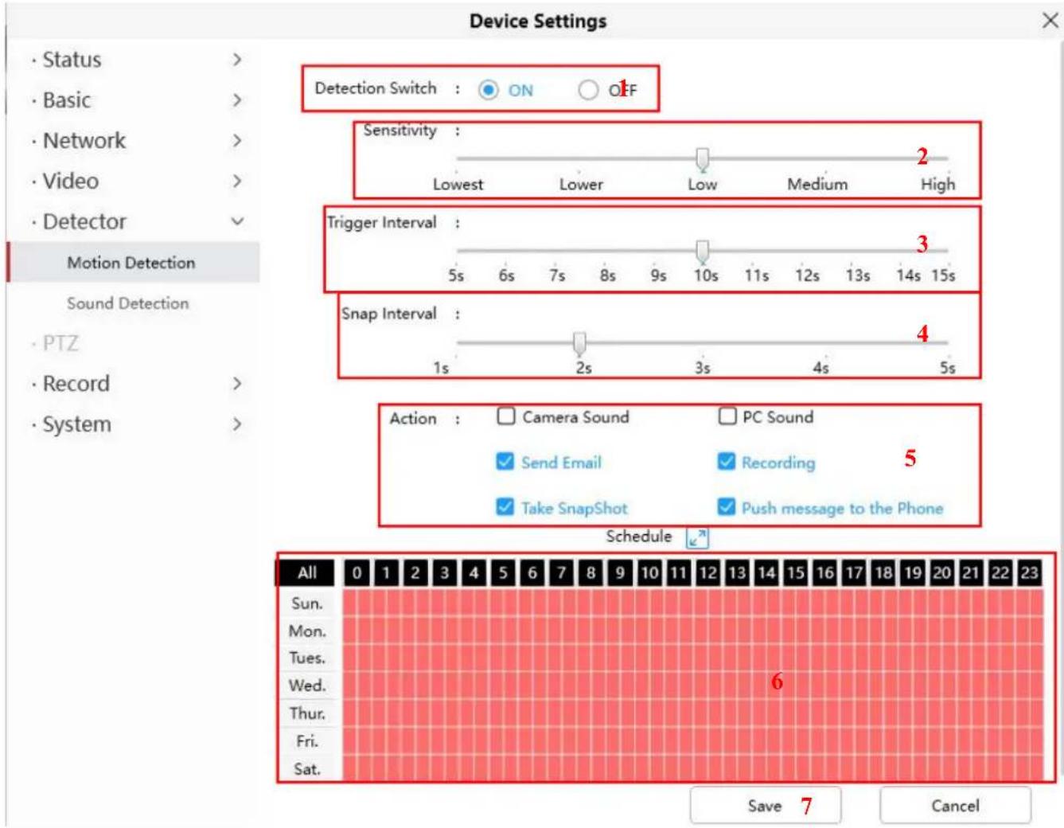Select hour 0 column header

357,572
